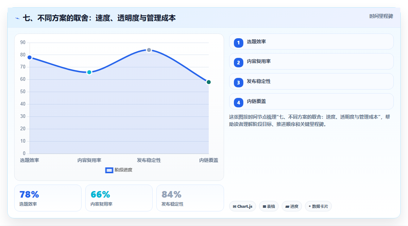Click the 数据卡片 tag
The width and height of the screenshot is (408, 226).
318,206
